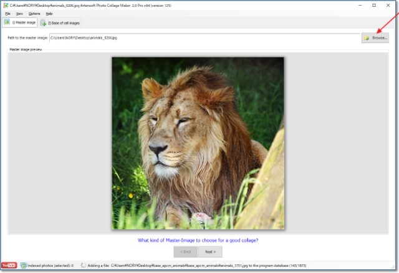Click the YouTube icon in status bar

tap(9, 266)
